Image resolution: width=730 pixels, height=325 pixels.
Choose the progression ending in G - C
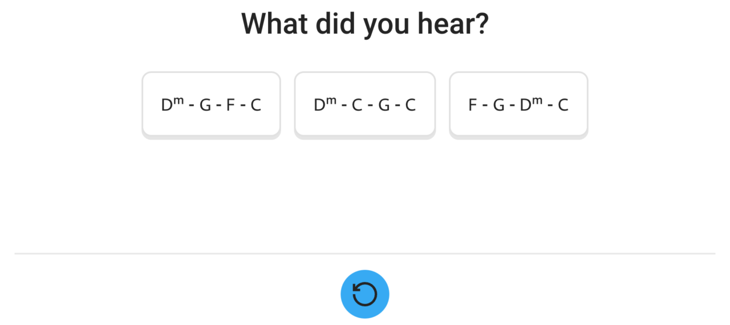(x=365, y=104)
